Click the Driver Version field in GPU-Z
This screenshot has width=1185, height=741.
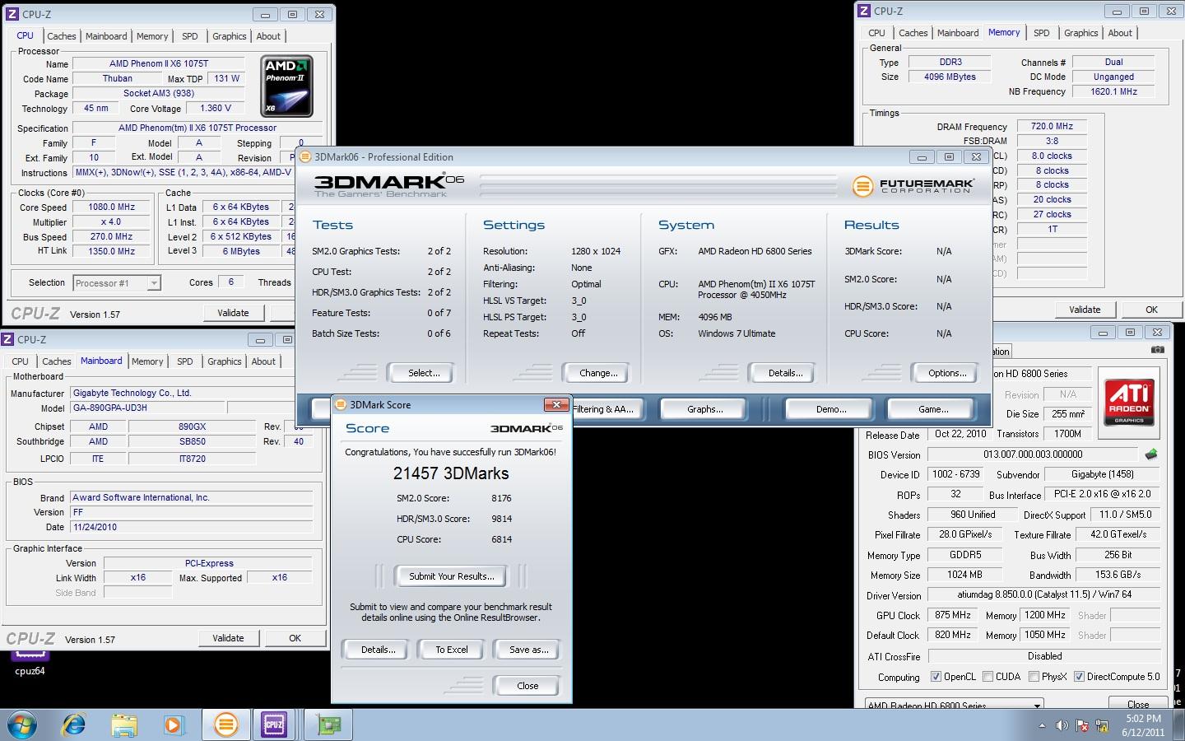coord(1044,594)
